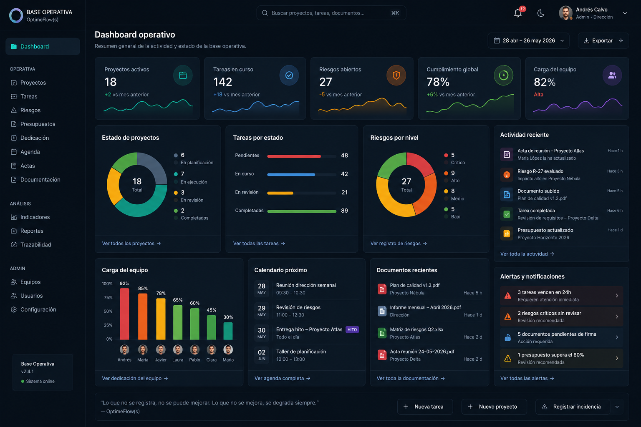Click the Documento subido activity icon
The image size is (641, 427).
507,194
